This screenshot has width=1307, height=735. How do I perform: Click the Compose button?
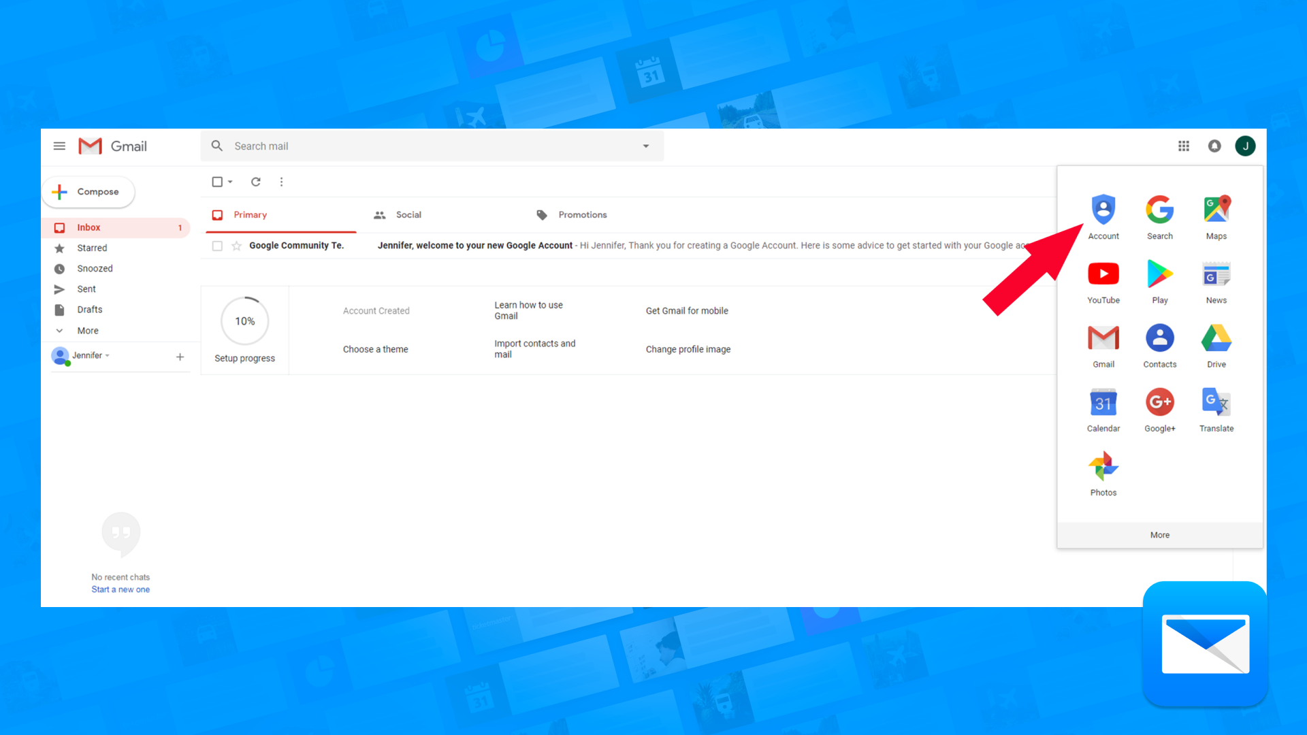[x=88, y=192]
